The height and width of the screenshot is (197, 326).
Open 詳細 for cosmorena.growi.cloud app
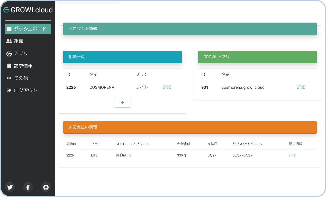pos(301,87)
